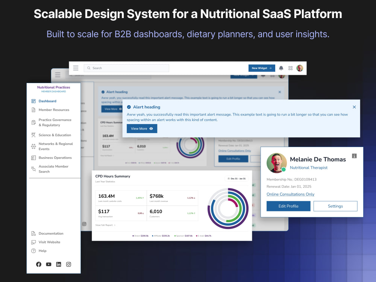The image size is (376, 282).
Task: Open Associate Member Search
Action: click(53, 169)
